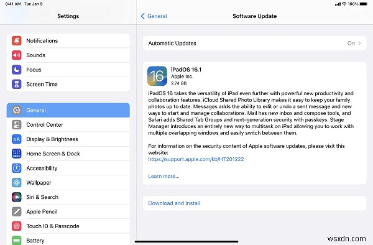Tap the Accessibility figure icon
This screenshot has height=245, width=373.
[16, 168]
